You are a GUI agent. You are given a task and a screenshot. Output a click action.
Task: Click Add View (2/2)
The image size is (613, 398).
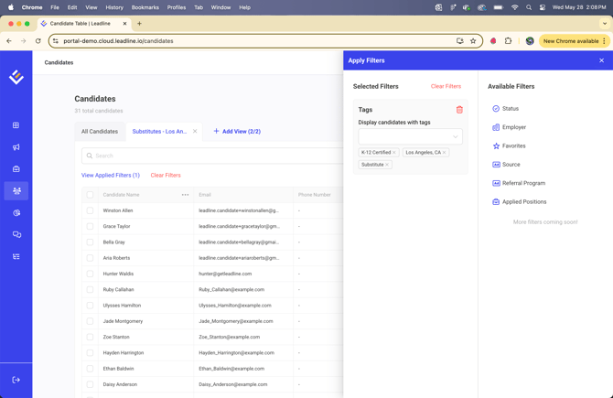point(237,132)
